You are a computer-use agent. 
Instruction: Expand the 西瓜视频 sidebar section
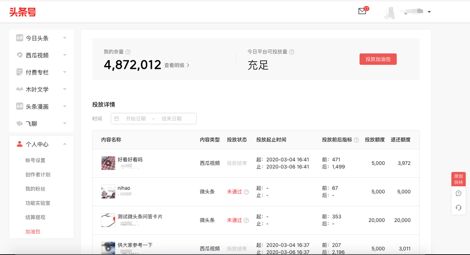[x=65, y=55]
